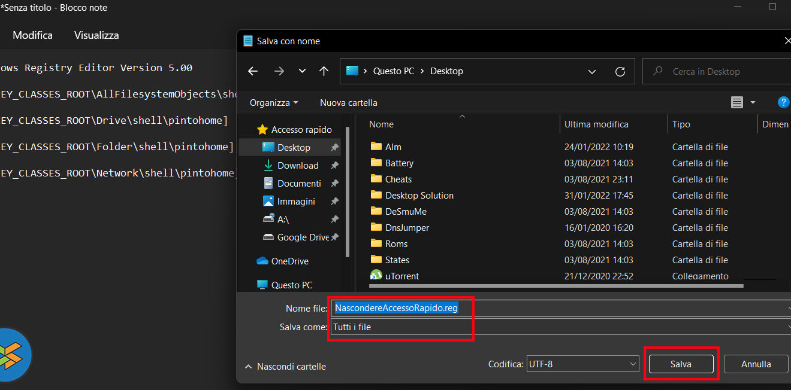
Task: Open the help question mark icon
Action: pyautogui.click(x=783, y=102)
